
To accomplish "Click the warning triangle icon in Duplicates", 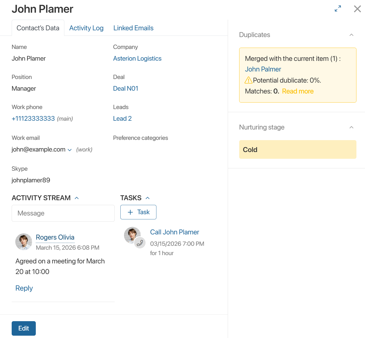I will pyautogui.click(x=248, y=80).
